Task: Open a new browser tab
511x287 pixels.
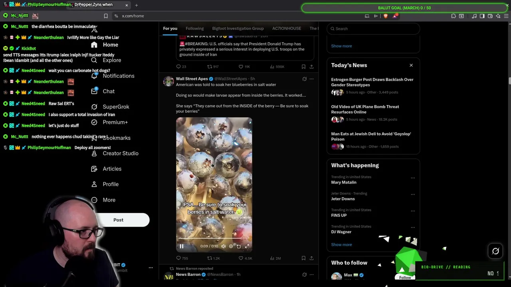Action: (x=137, y=5)
